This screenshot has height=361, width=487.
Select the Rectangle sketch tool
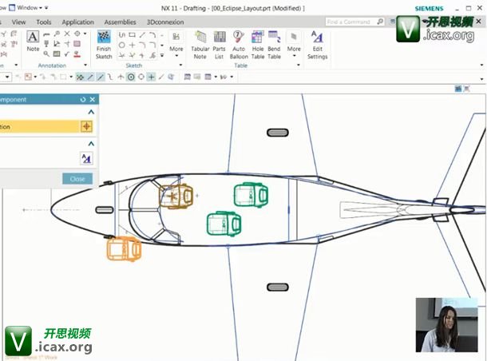(x=132, y=35)
